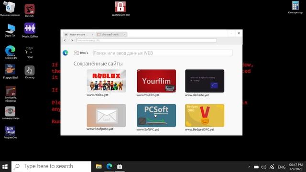The image size is (306, 172).
Task: Open the Roblox saved site thumbnail
Action: coord(106,81)
